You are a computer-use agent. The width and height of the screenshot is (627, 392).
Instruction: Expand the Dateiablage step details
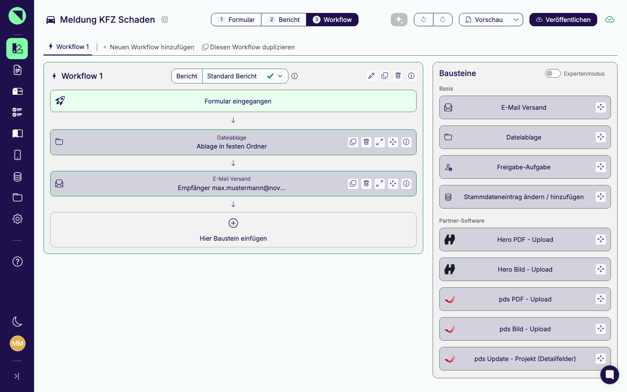(380, 142)
